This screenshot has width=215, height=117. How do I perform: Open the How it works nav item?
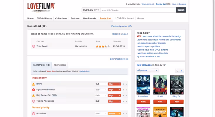90,18
